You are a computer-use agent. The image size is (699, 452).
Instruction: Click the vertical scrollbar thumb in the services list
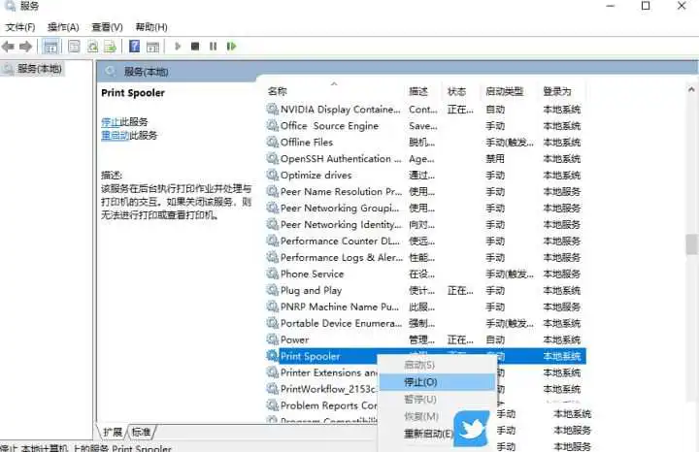691,244
